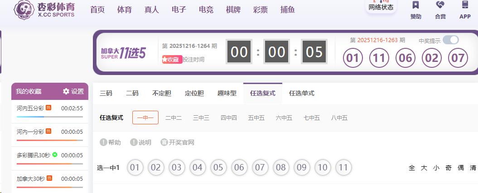The image size is (478, 193).
Task: Switch to the 任选单式 tab
Action: click(301, 93)
